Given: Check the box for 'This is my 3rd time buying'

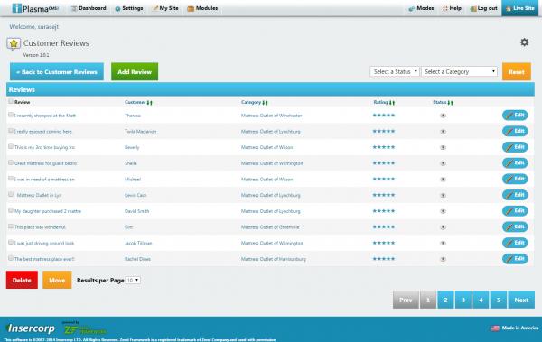Looking at the screenshot, I should click(11, 146).
